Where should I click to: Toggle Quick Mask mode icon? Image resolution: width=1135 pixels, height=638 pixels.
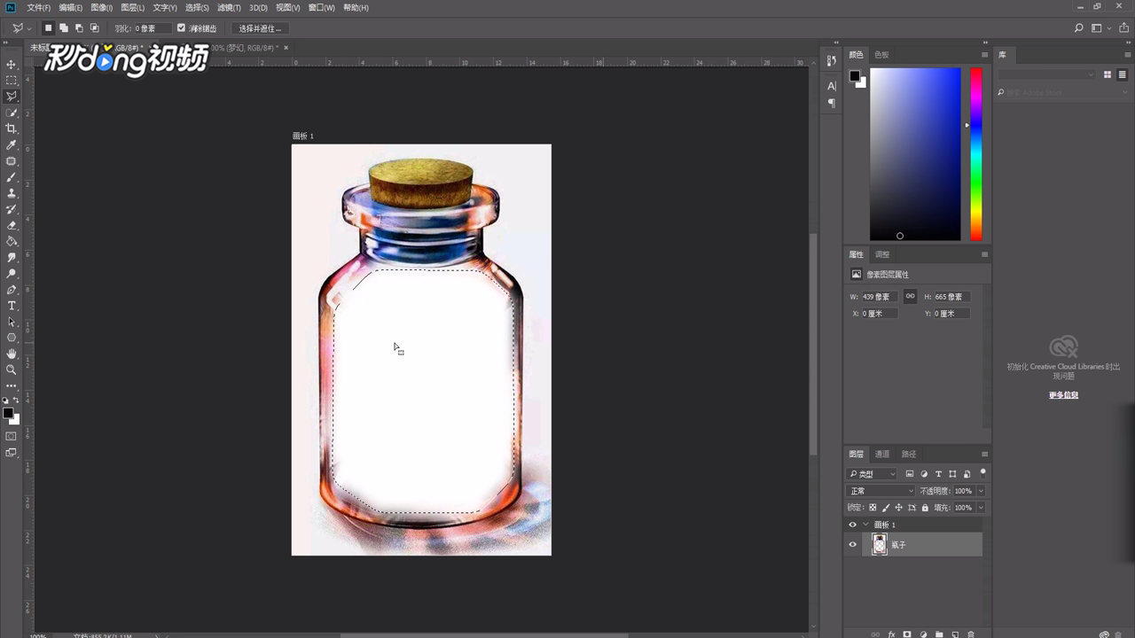[12, 436]
